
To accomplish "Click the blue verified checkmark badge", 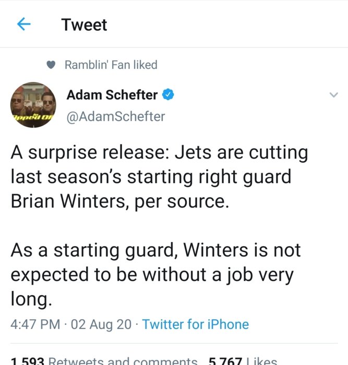I will pyautogui.click(x=168, y=94).
